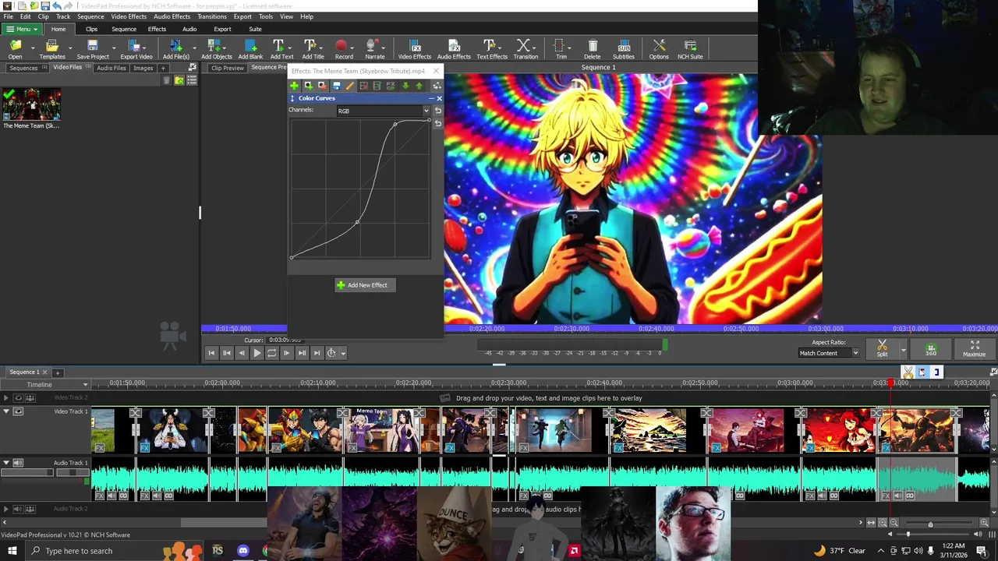Screen dimensions: 998x561
Task: Open the NCH Suite toolbox
Action: (x=690, y=49)
